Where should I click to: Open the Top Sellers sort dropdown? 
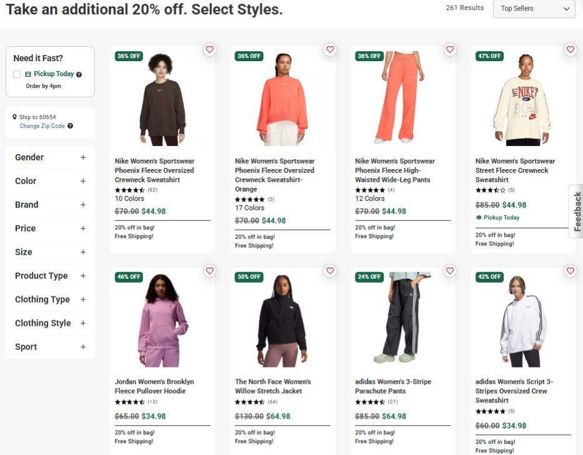point(534,9)
